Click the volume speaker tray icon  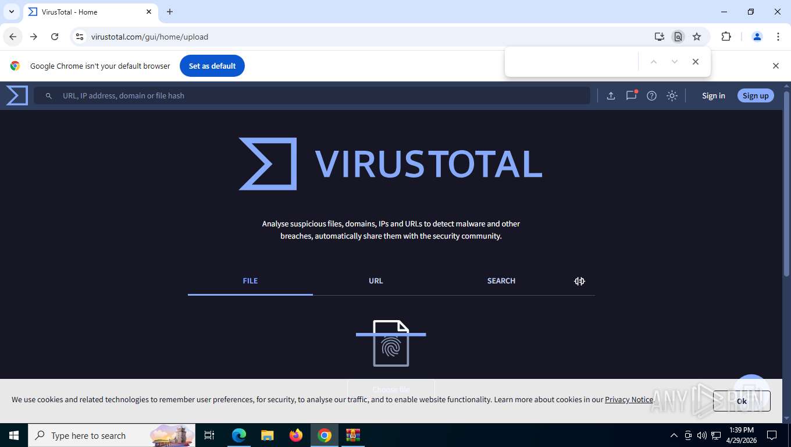tap(701, 435)
